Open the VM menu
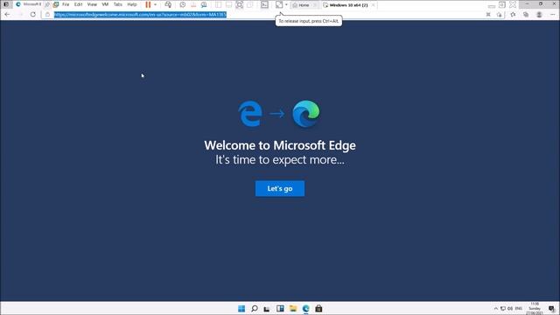This screenshot has height=315, width=560. pos(105,4)
